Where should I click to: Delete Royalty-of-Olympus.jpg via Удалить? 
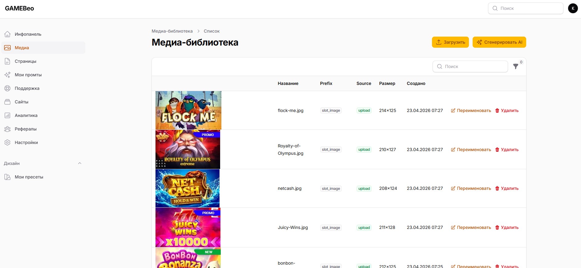click(507, 150)
